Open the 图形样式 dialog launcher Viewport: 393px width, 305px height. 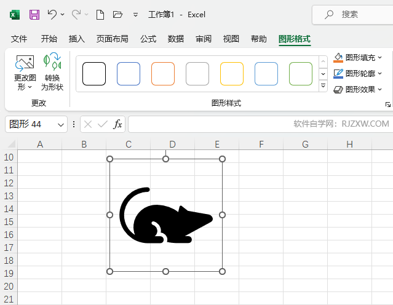[387, 105]
